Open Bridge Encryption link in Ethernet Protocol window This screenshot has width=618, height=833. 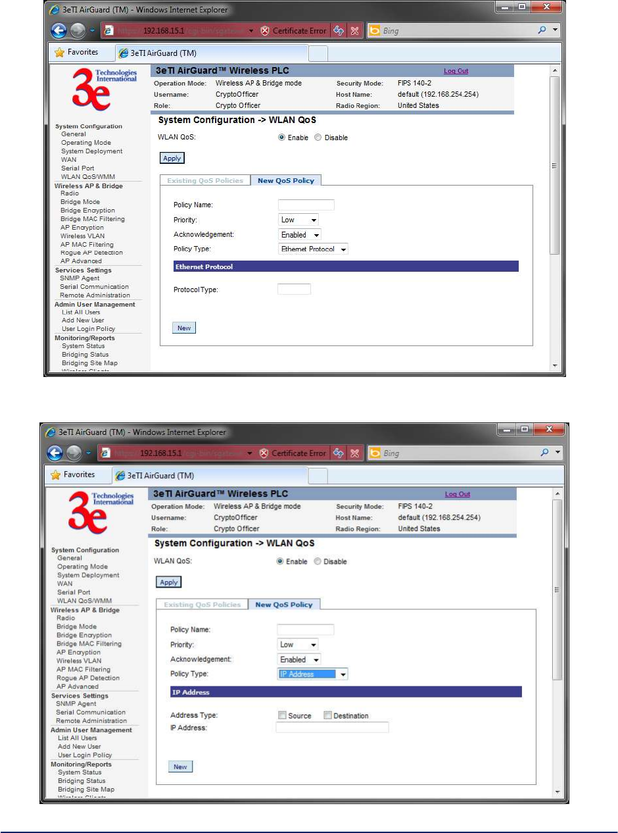click(87, 211)
